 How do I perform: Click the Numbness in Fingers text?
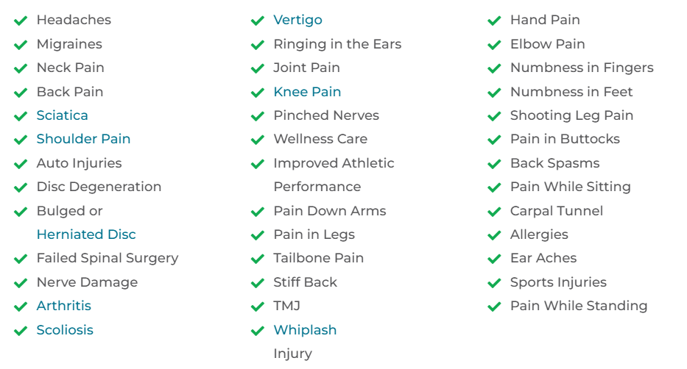click(x=582, y=68)
